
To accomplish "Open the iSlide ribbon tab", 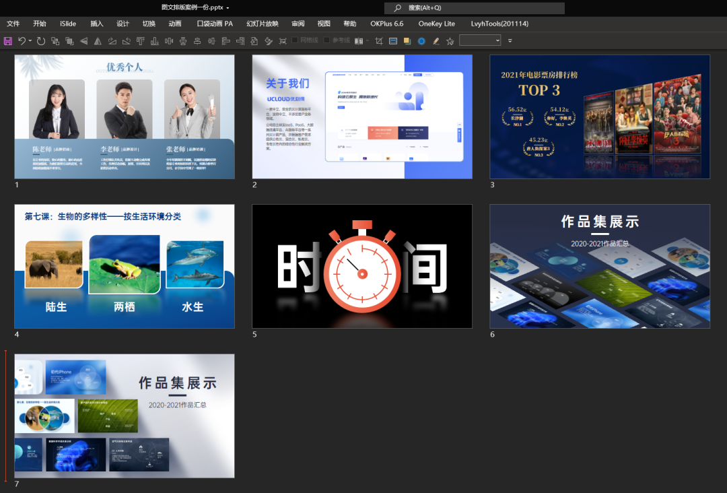I will point(68,24).
